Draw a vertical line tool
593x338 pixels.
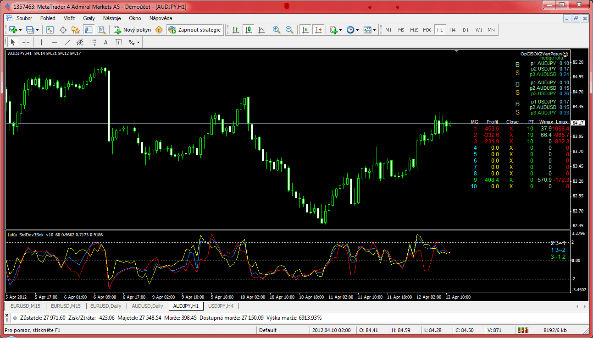click(41, 42)
